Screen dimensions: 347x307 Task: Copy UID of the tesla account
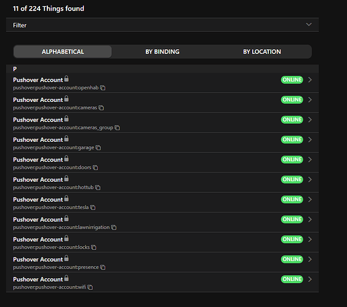[93, 208]
